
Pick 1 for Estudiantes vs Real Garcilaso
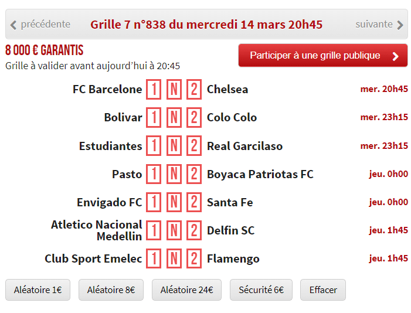coord(154,146)
